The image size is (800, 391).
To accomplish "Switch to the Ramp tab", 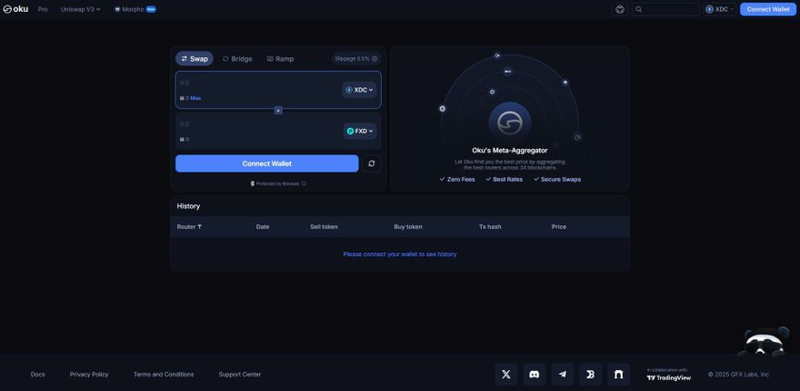I will click(280, 58).
